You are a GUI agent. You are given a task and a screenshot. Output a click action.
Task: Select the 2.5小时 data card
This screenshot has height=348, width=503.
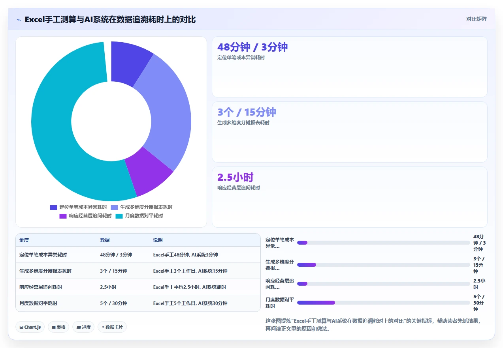coord(350,197)
